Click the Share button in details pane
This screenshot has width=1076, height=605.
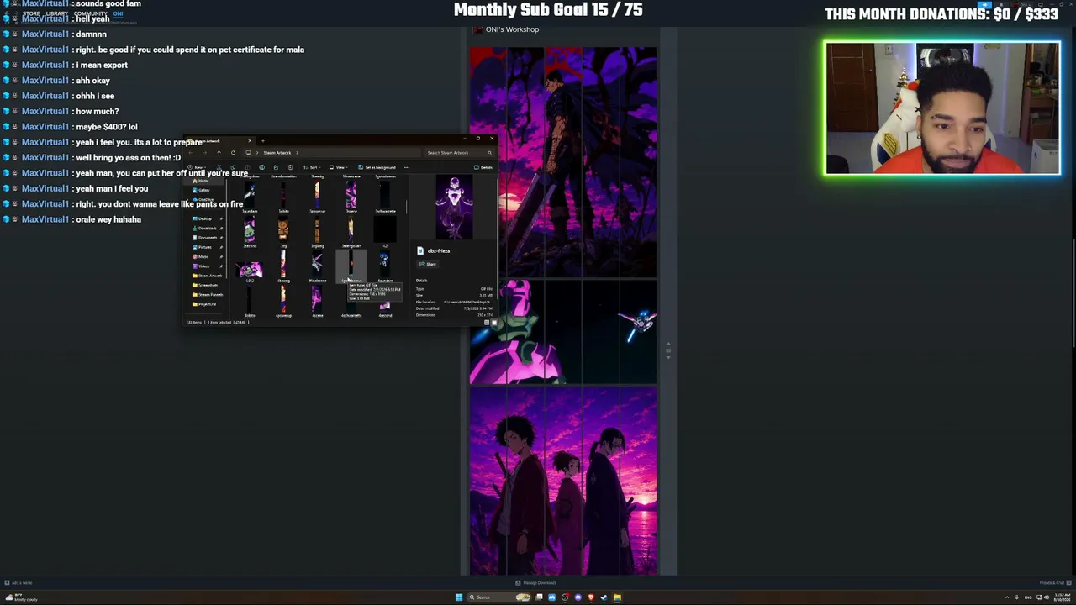click(429, 264)
